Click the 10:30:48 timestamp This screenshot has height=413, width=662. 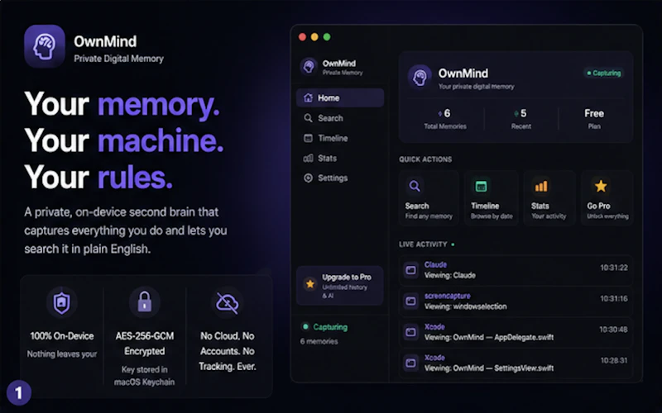(613, 329)
